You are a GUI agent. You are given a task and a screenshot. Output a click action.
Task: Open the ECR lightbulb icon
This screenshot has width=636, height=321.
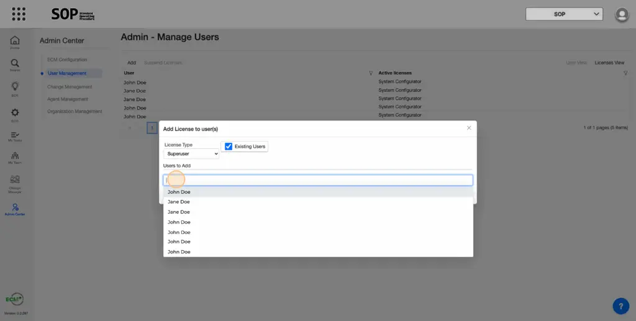[x=15, y=88]
